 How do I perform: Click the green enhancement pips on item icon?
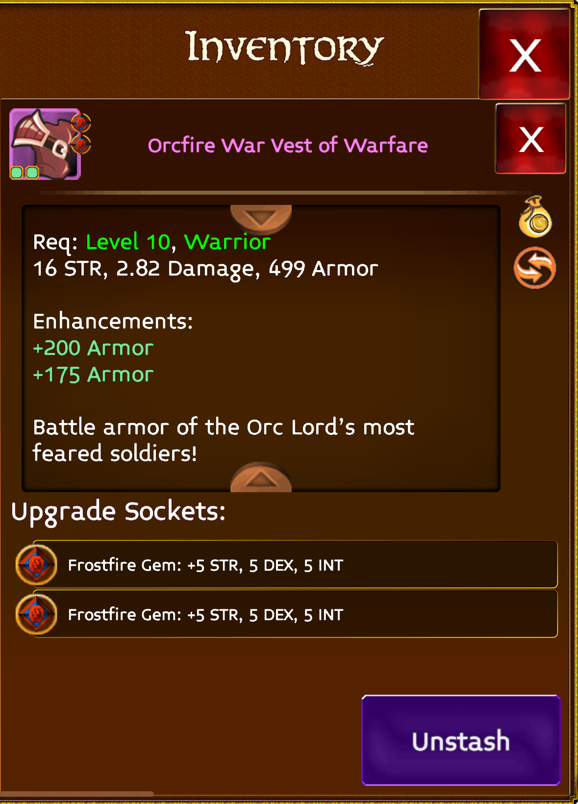coord(25,173)
